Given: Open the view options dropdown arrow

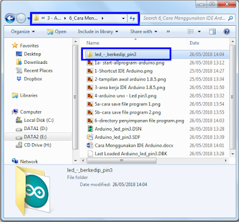Looking at the screenshot, I should pos(199,32).
